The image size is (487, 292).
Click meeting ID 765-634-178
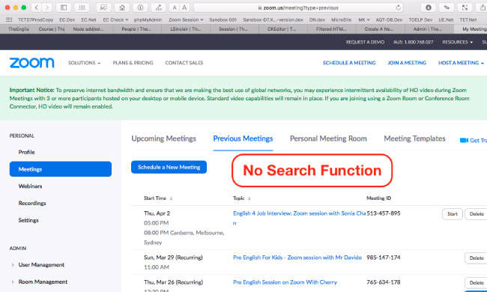coord(384,282)
